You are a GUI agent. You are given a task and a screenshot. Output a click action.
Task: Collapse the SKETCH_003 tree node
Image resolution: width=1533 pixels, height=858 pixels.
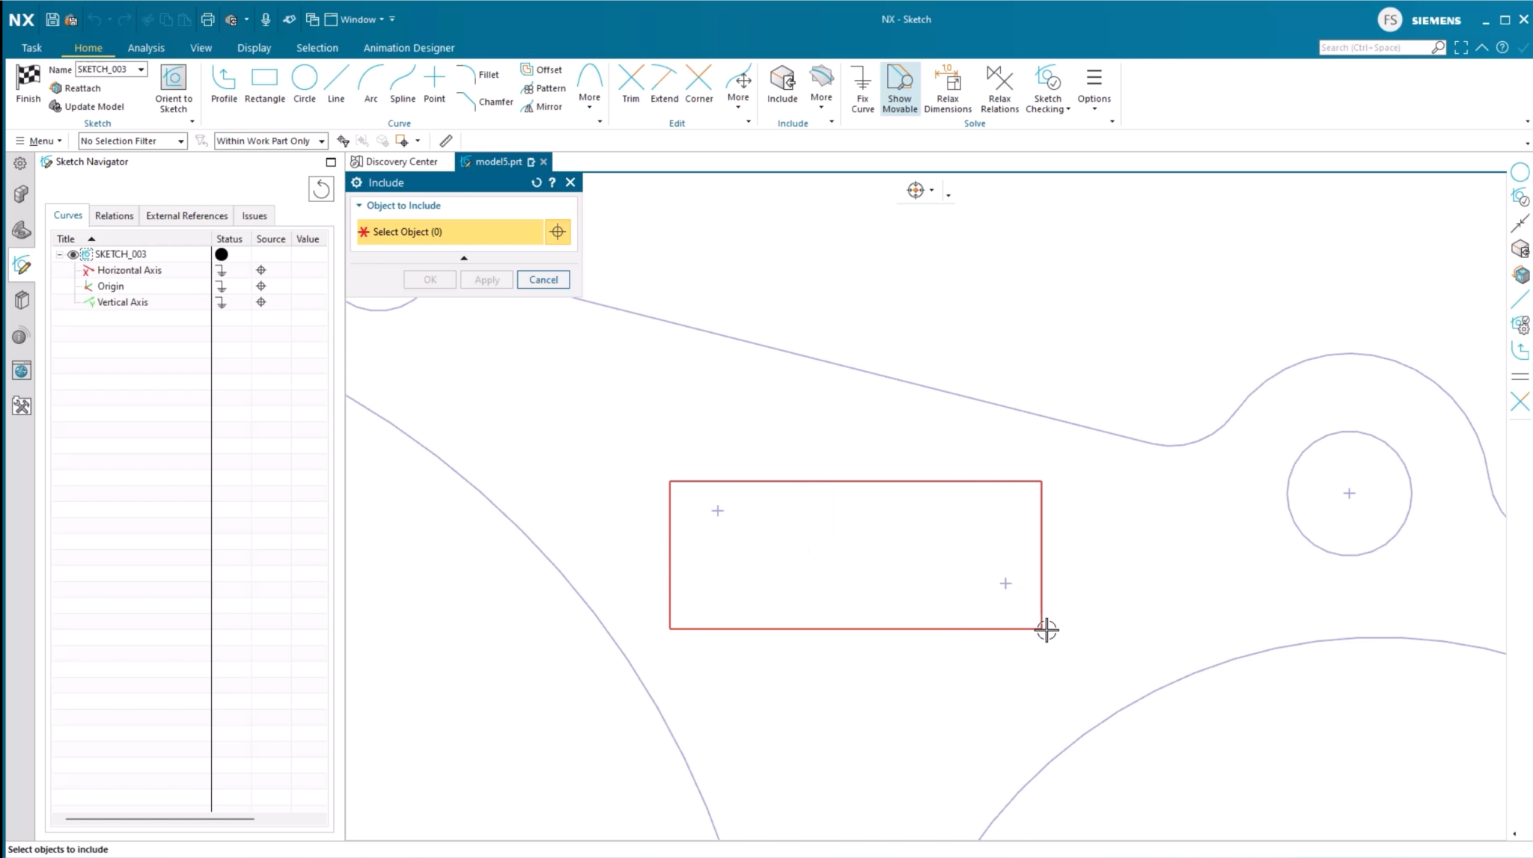(x=60, y=254)
